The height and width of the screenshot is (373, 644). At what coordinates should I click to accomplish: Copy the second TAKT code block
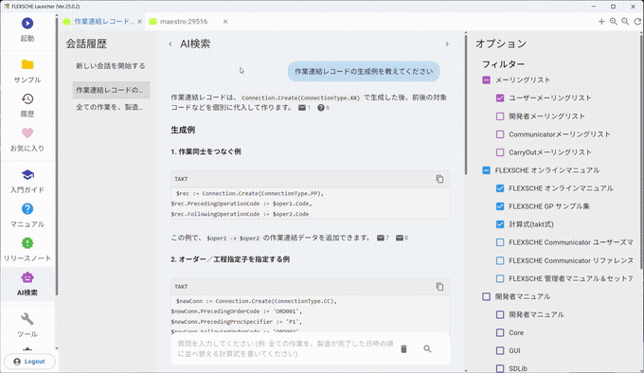[x=439, y=287]
